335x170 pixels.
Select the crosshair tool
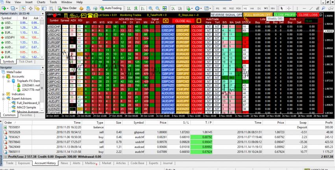coord(289,9)
